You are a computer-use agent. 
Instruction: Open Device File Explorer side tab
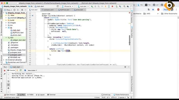point(132,84)
